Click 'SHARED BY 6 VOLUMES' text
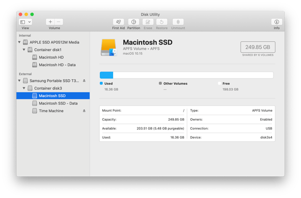Viewport: 301px width, 198px height. [258, 55]
